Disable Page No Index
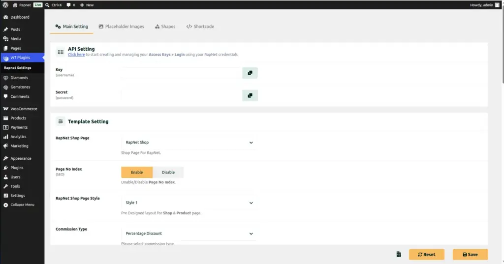The width and height of the screenshot is (504, 264). (x=168, y=172)
